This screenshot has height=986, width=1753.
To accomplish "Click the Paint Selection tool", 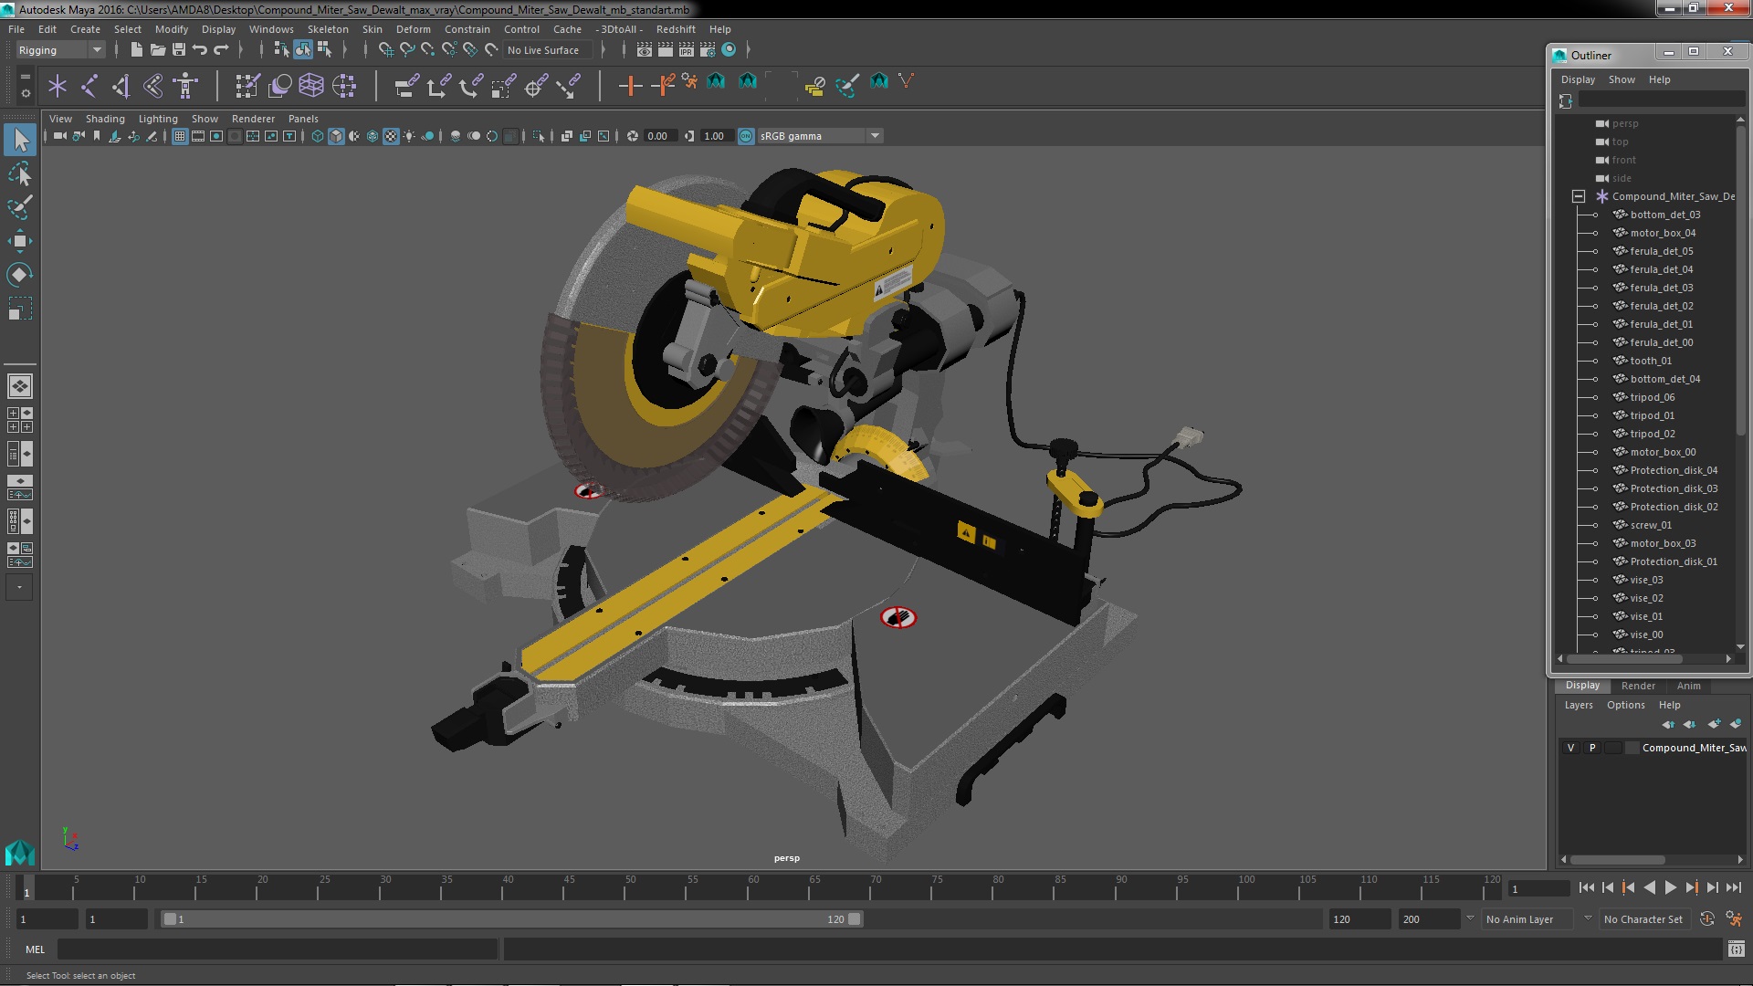I will 19,207.
